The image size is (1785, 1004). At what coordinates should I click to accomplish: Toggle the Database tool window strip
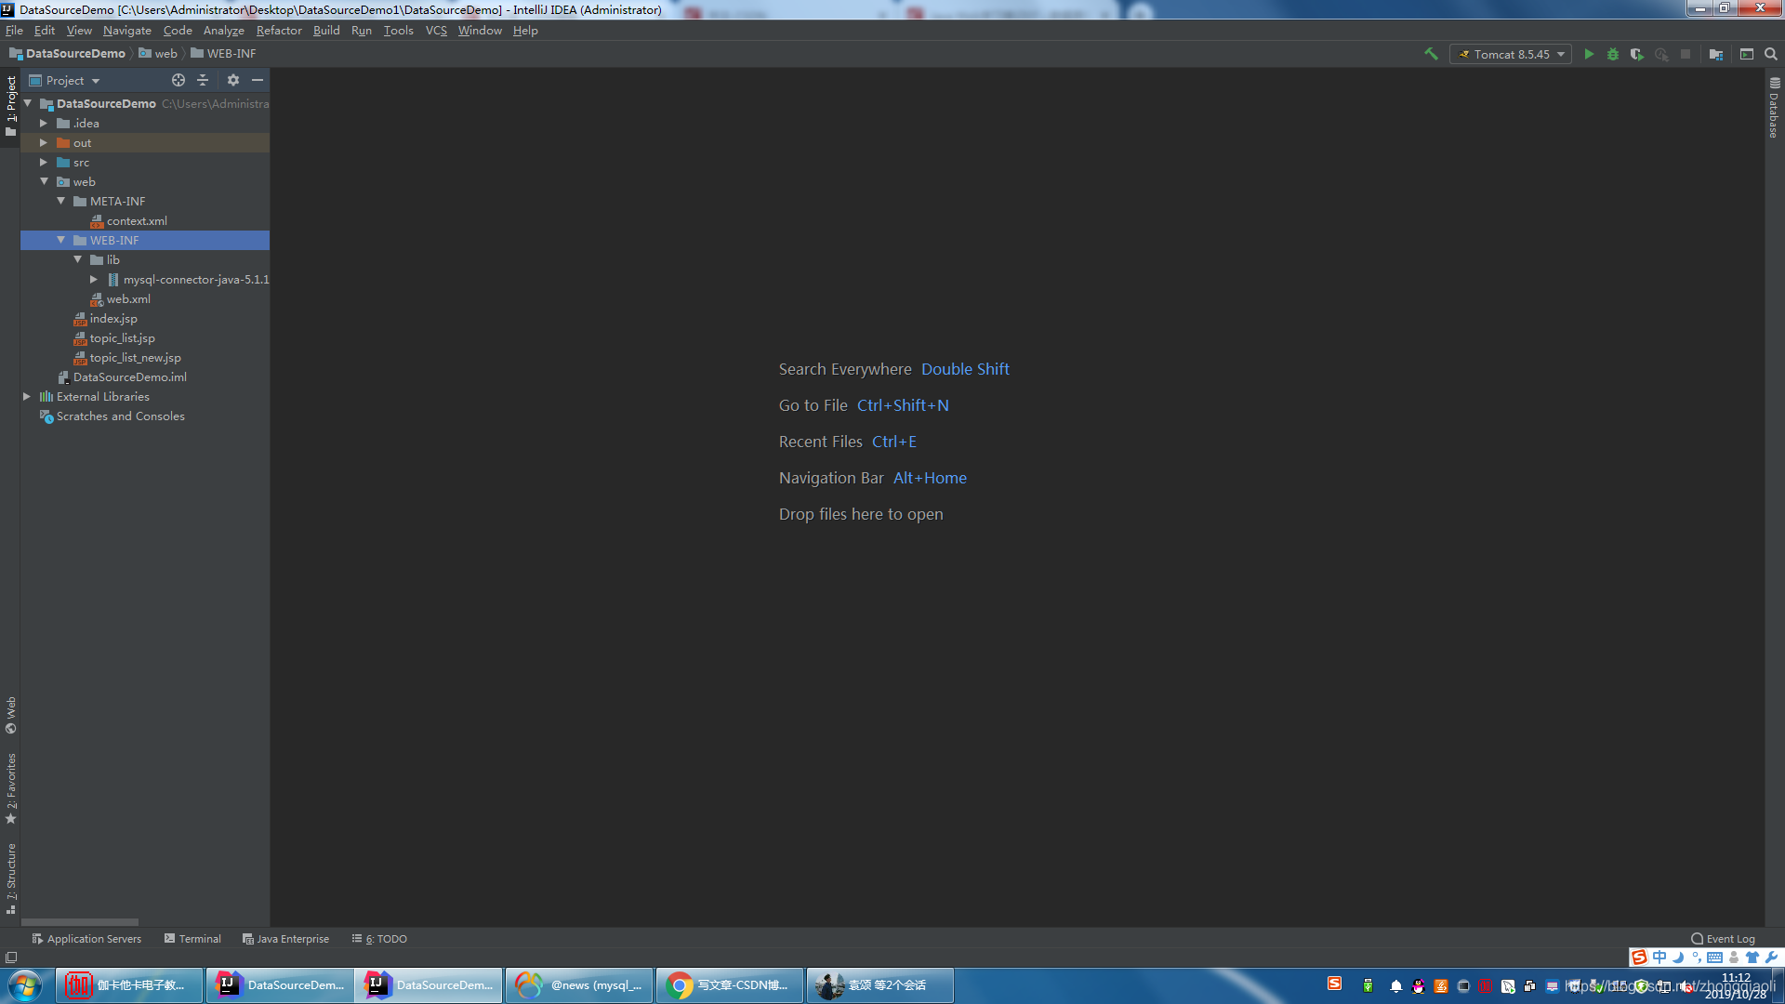[1774, 108]
